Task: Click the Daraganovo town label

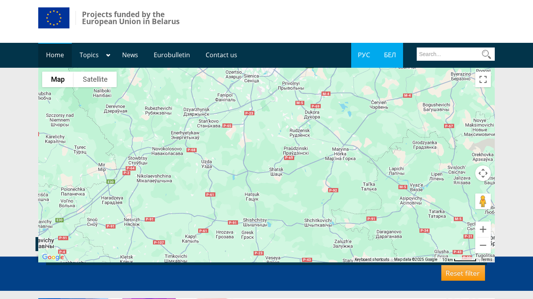Action: (x=389, y=234)
